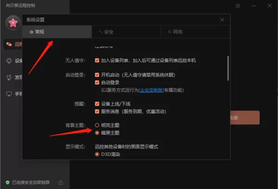278x189 pixels.
Task: Click the padlock icon in status bar
Action: 61,182
